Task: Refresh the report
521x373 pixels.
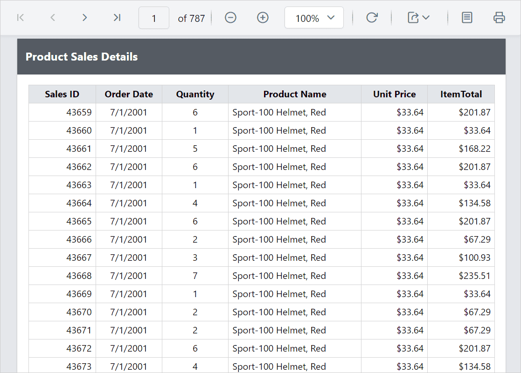Action: [x=372, y=18]
